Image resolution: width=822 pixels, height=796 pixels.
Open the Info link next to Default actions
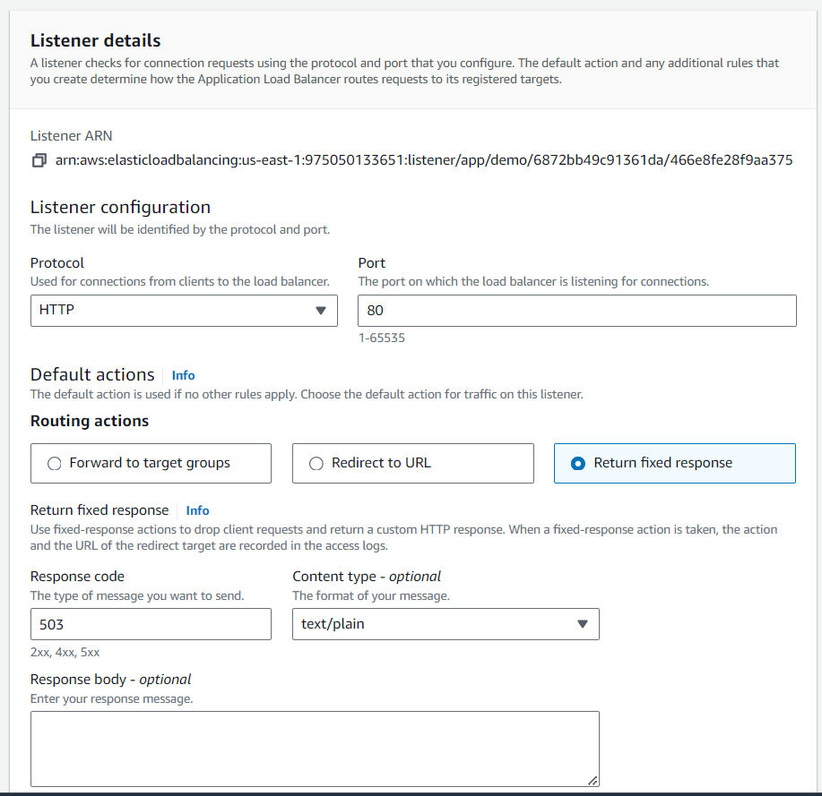[x=183, y=374]
